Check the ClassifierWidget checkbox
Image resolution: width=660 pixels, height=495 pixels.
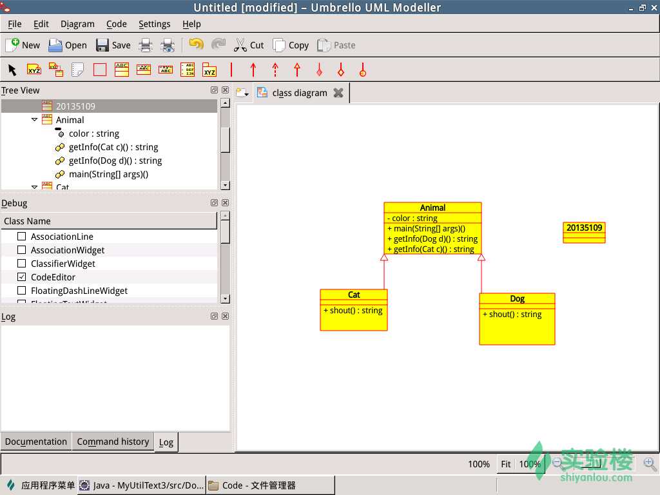point(21,263)
